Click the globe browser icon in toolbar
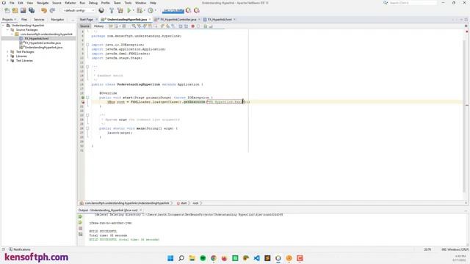Screen dimensions: 470x264 point(101,10)
